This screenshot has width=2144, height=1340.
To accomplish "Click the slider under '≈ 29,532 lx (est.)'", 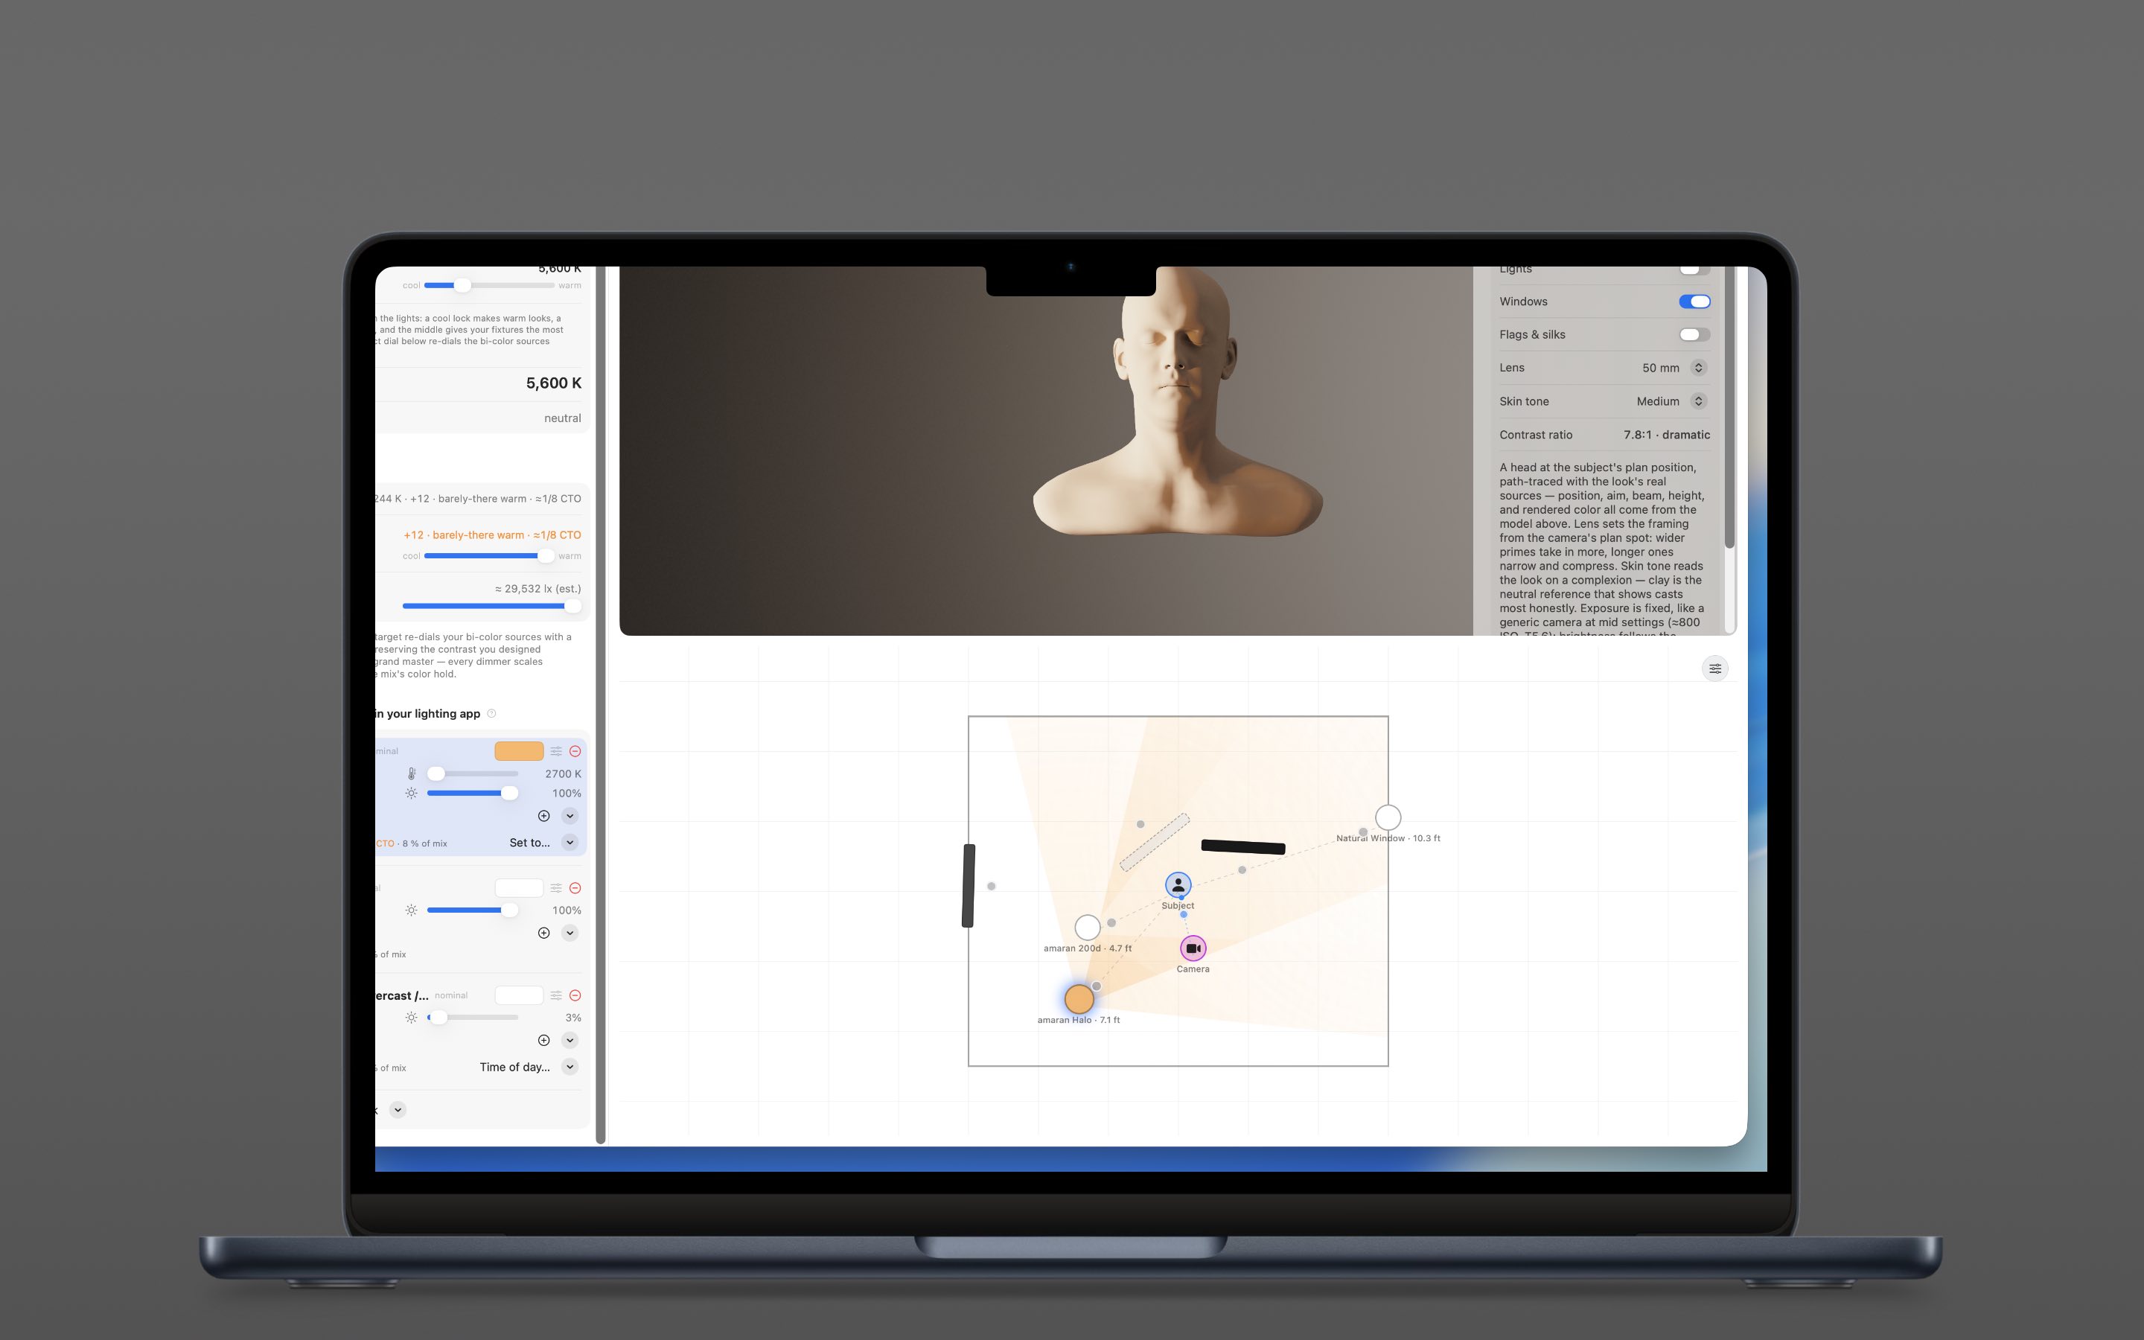I will [x=491, y=606].
